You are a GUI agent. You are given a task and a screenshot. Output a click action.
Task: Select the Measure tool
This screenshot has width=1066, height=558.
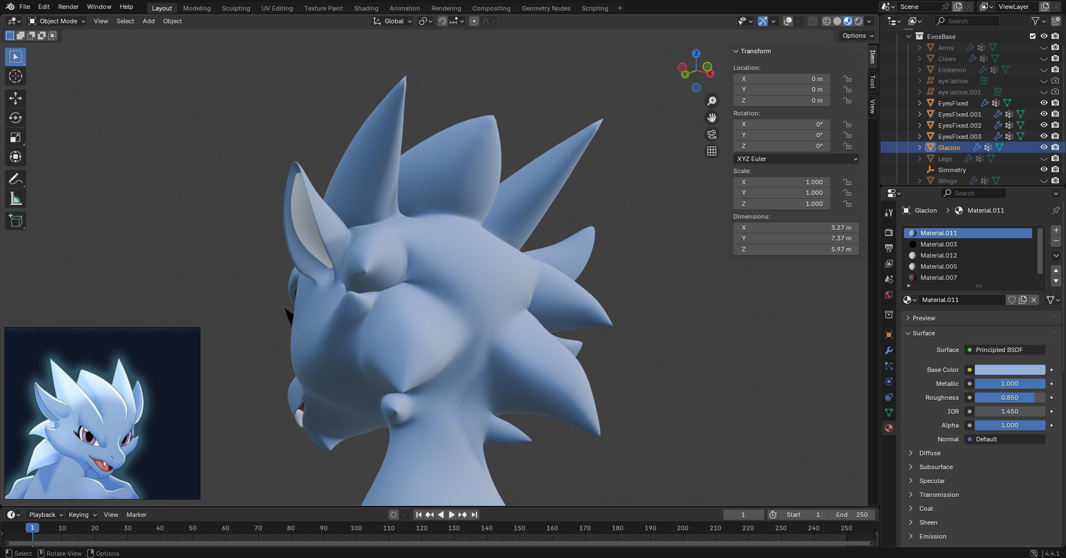pyautogui.click(x=16, y=199)
